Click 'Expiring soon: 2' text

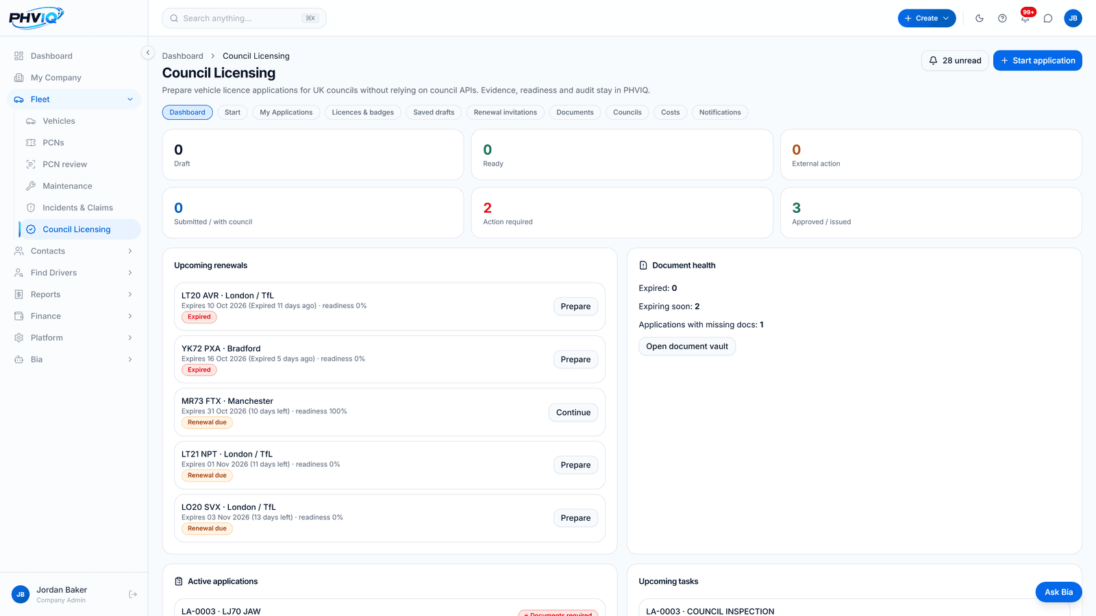pos(669,307)
